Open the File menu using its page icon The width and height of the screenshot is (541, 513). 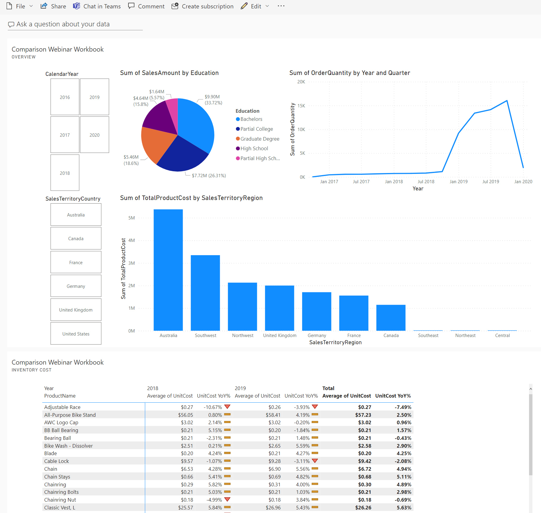9,6
